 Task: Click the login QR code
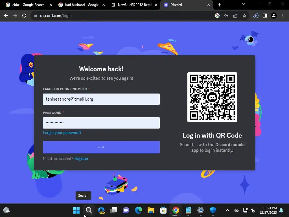[x=212, y=97]
